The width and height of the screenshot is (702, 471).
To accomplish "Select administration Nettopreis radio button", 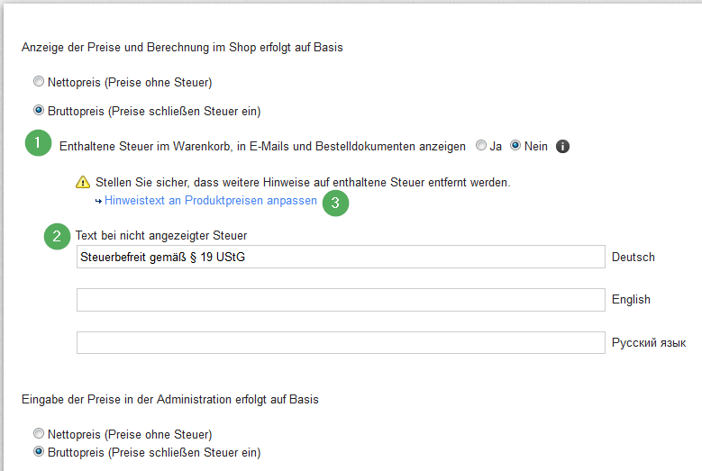I will 39,433.
